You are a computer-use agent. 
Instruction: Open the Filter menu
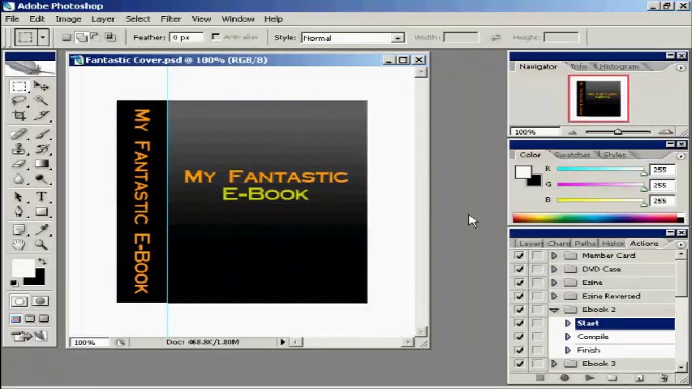(x=171, y=19)
